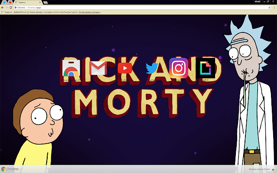Bookmark this page with star icon
277x173 pixels.
(x=270, y=8)
